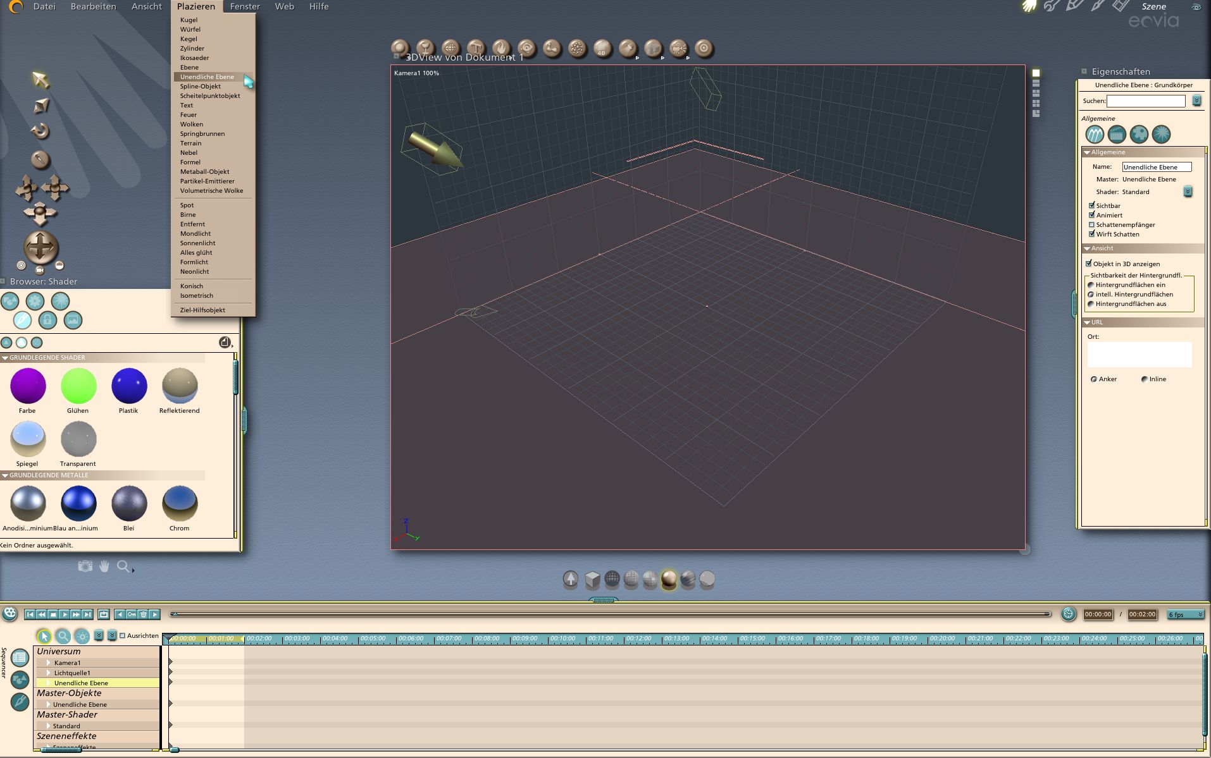Click the film reel icon in timeline
This screenshot has height=758, width=1211.
(9, 613)
